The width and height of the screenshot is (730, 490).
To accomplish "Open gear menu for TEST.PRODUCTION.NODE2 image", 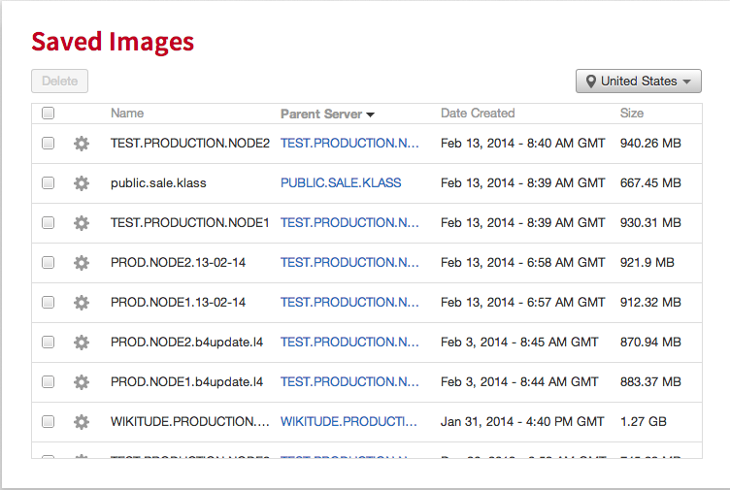I will pos(82,144).
